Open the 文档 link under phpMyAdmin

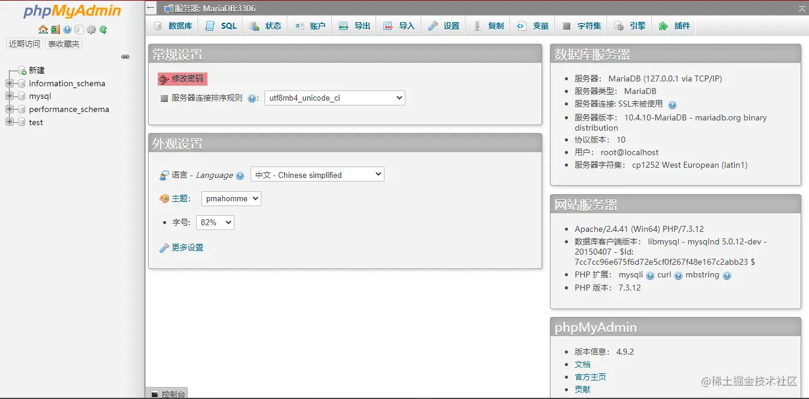[582, 364]
